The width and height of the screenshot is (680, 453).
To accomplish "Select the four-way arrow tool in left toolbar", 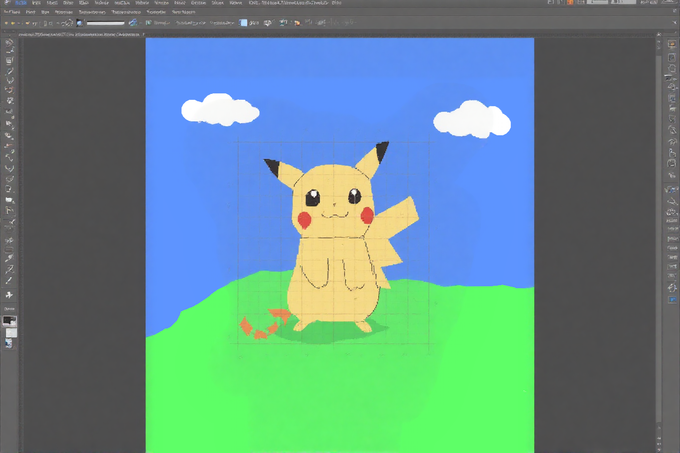I will point(9,295).
